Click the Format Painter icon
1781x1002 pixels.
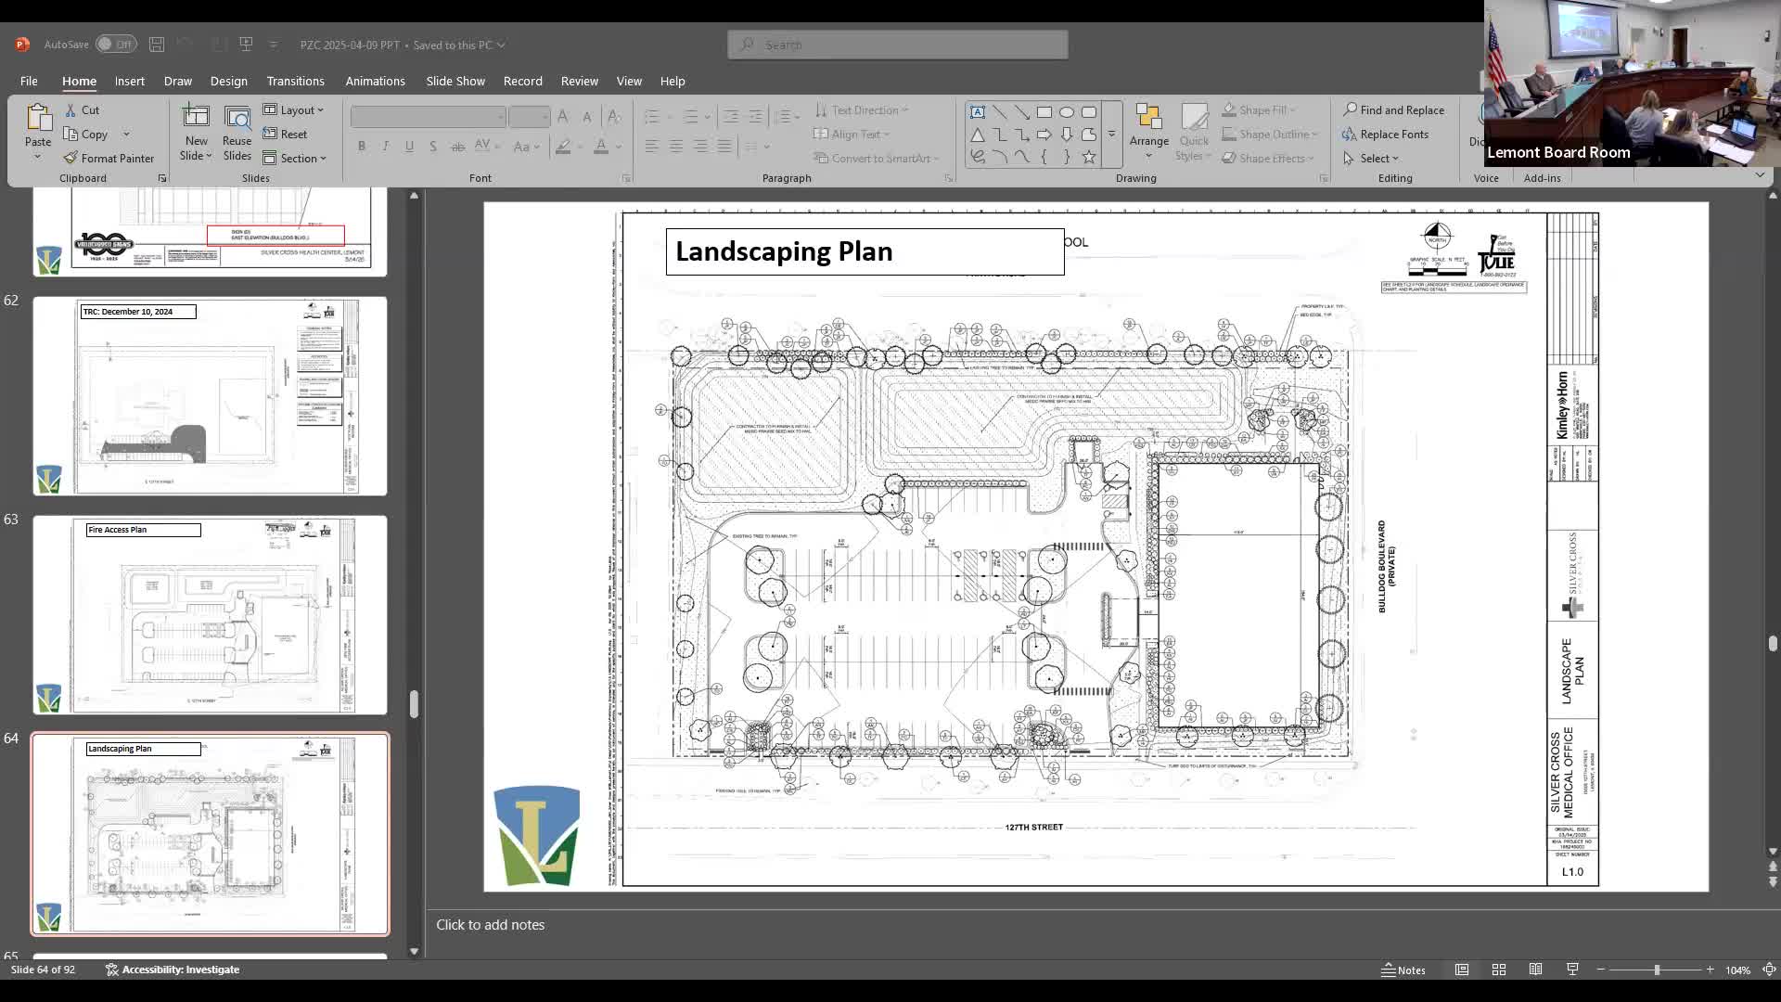(x=71, y=159)
